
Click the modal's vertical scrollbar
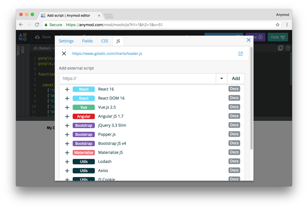coord(252,98)
